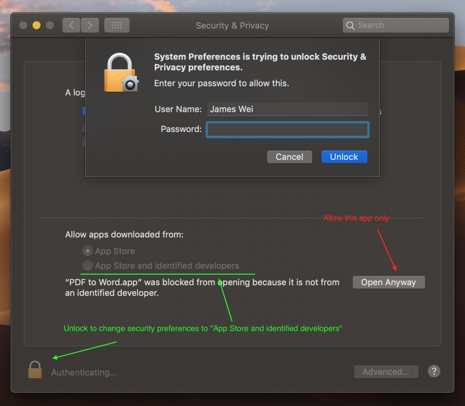465x406 pixels.
Task: Click the Unlock button
Action: (x=344, y=157)
